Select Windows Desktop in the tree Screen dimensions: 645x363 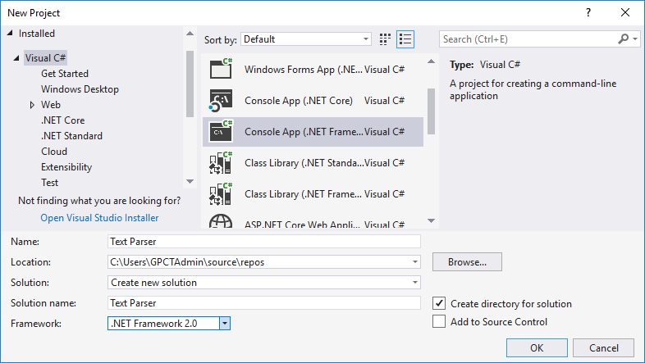point(80,89)
